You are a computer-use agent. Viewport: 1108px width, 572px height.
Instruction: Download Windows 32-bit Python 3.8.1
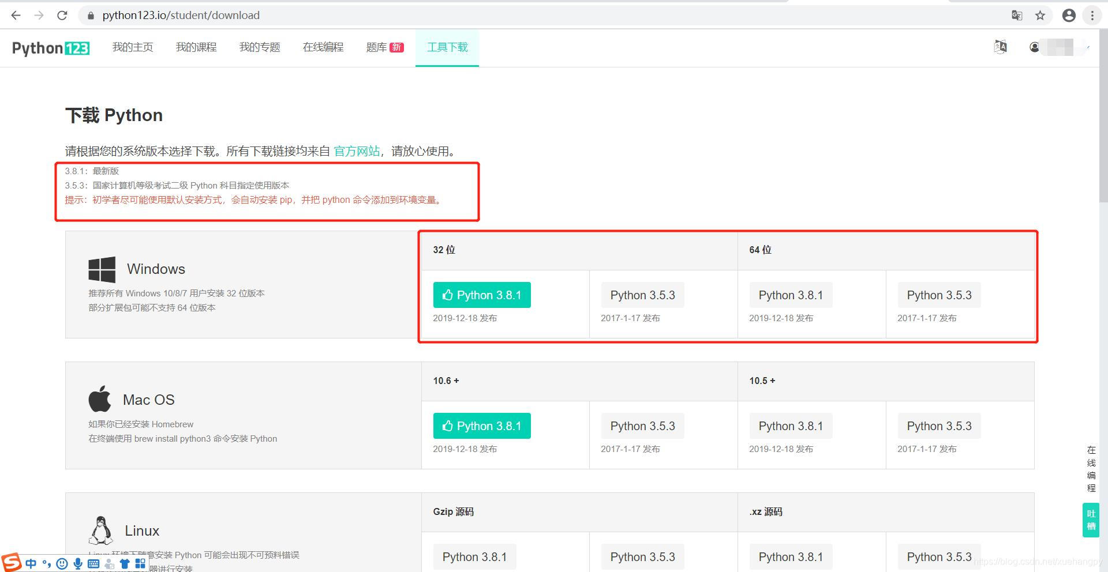(x=482, y=295)
